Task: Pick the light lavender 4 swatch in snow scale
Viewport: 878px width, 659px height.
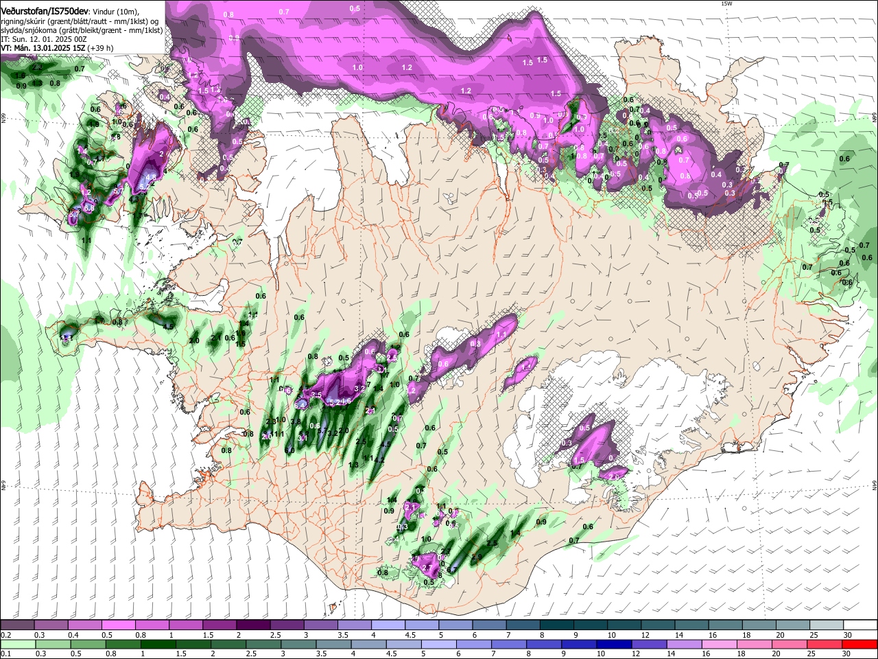Action: (388, 625)
